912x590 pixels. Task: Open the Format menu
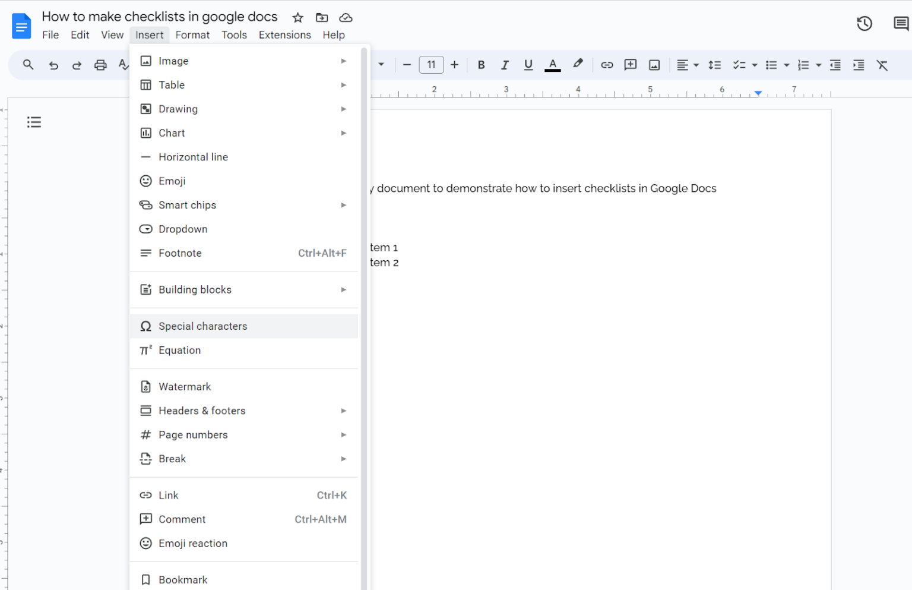pos(192,34)
